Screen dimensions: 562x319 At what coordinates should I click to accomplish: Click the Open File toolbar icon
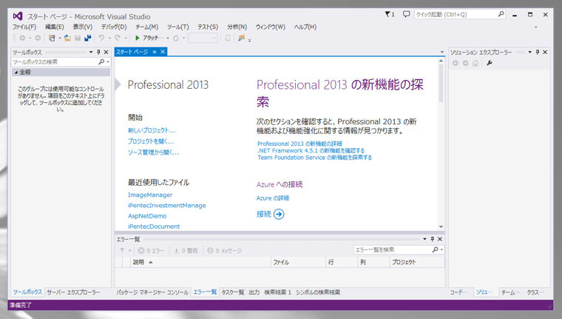[67, 38]
